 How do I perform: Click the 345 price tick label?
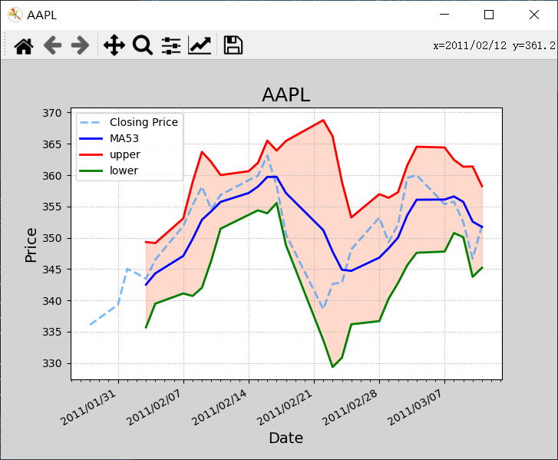point(52,270)
